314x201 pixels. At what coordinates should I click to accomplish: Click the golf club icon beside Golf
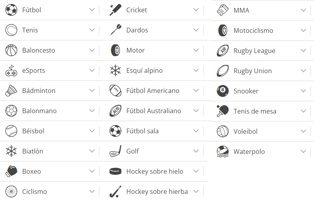click(x=115, y=151)
